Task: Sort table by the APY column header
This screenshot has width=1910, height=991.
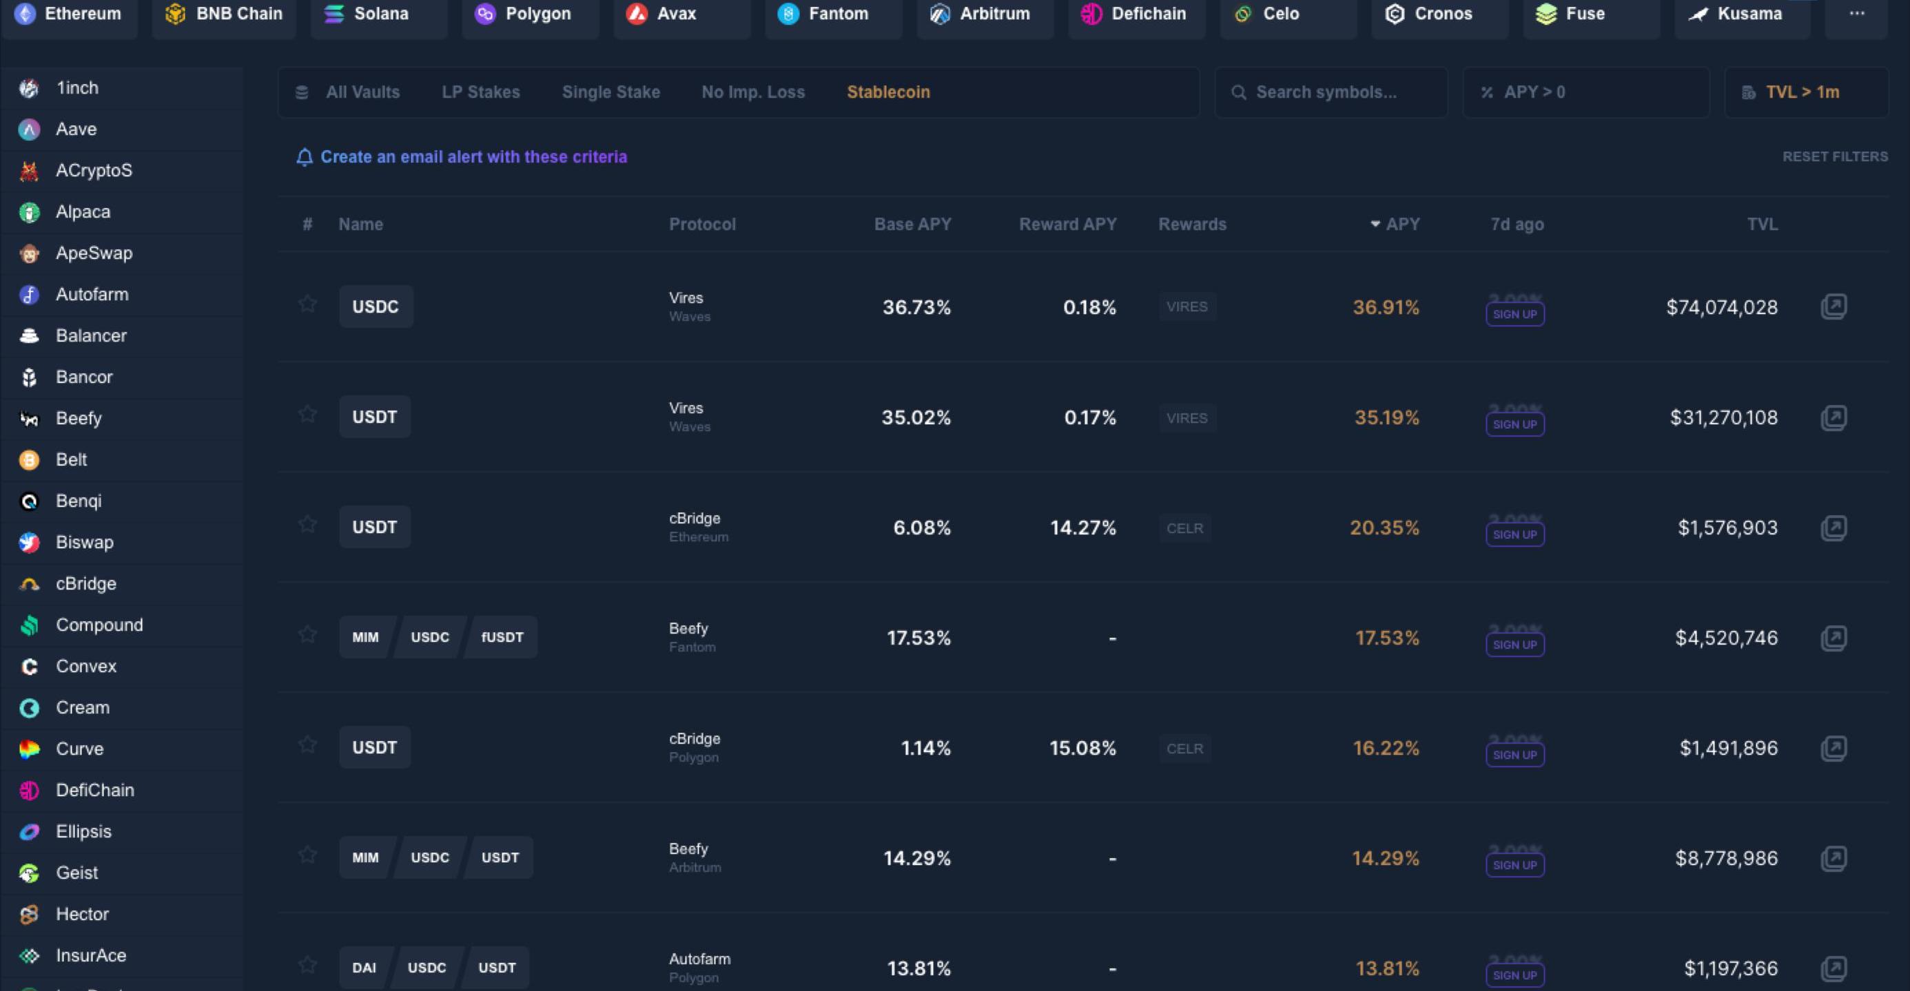Action: [x=1401, y=224]
